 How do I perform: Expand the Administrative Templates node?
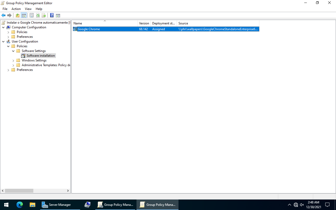13,65
